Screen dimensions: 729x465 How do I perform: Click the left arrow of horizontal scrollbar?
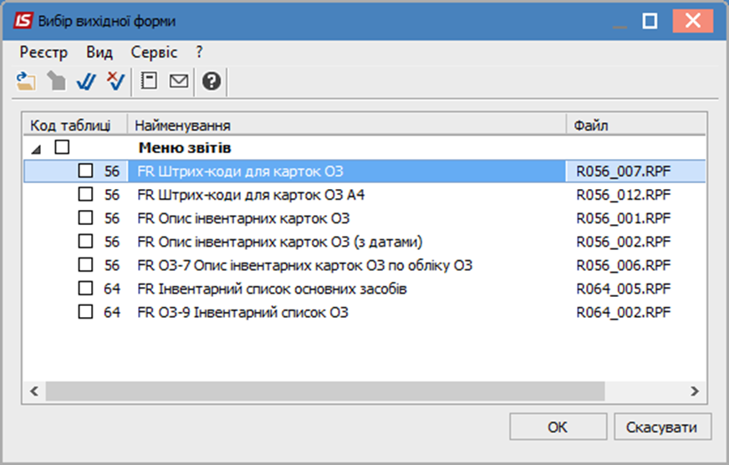(x=34, y=391)
